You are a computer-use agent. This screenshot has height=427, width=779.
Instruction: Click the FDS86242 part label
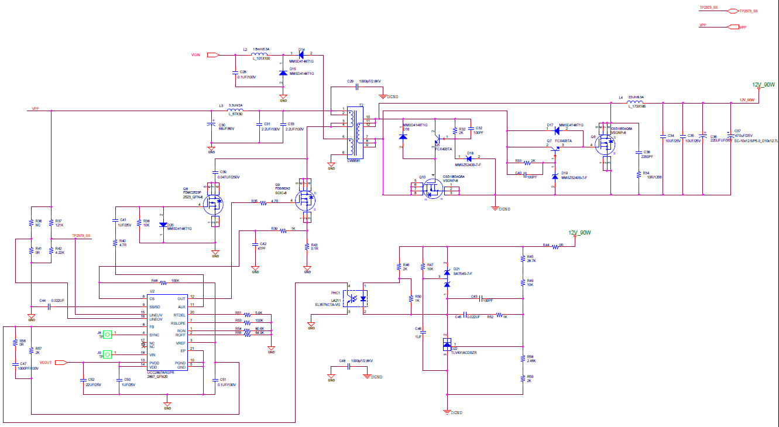tap(283, 188)
